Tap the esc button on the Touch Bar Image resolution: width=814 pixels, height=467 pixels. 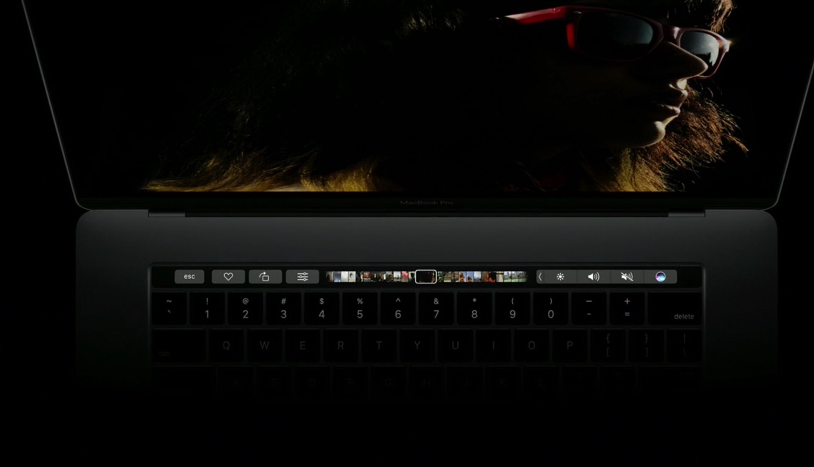point(190,277)
